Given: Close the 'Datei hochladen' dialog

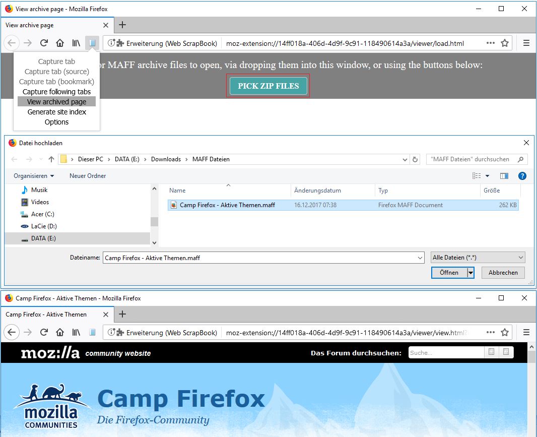Looking at the screenshot, I should point(526,143).
